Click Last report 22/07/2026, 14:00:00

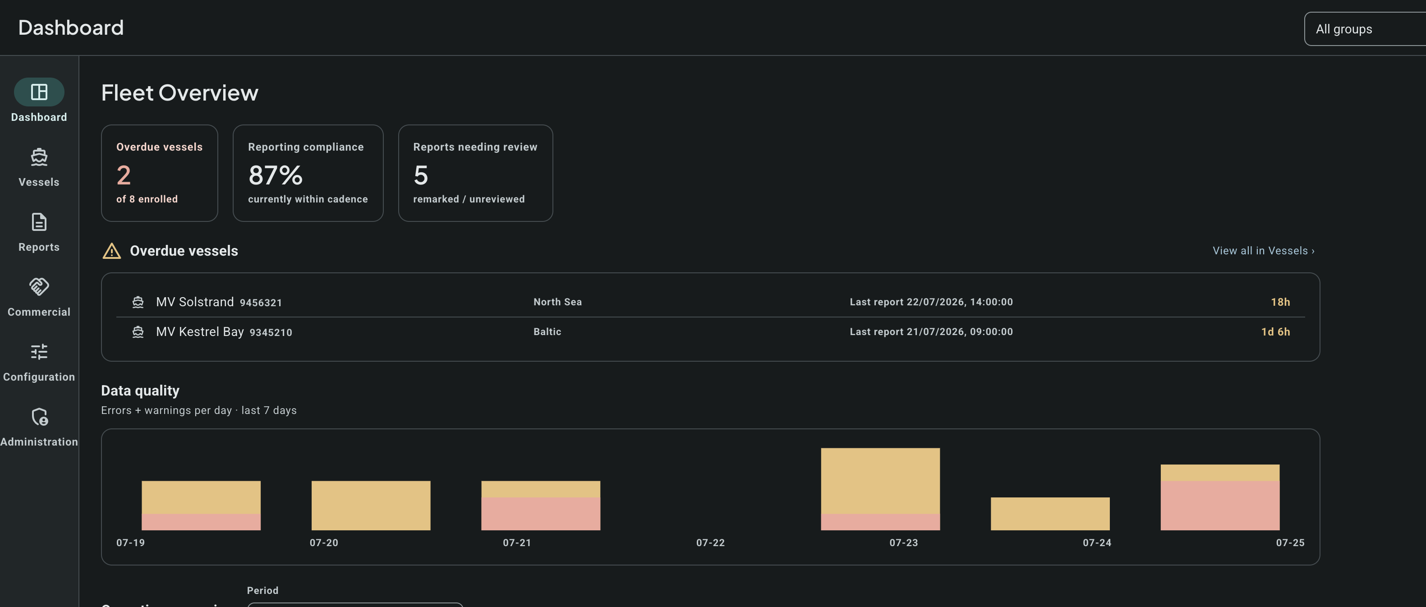pyautogui.click(x=931, y=302)
